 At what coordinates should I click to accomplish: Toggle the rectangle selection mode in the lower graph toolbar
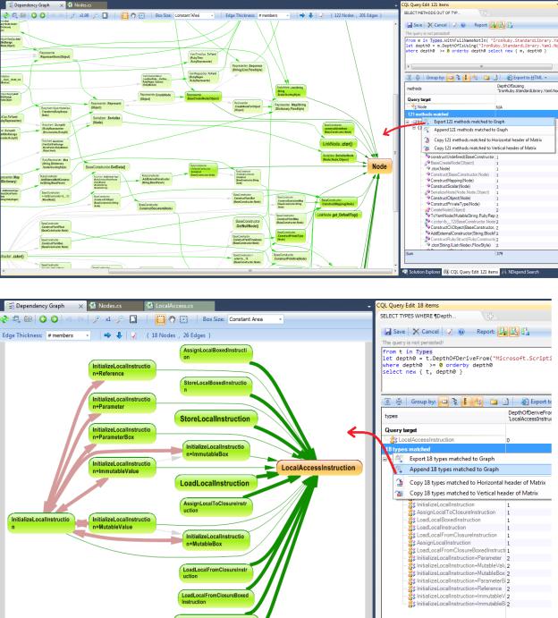(160, 319)
